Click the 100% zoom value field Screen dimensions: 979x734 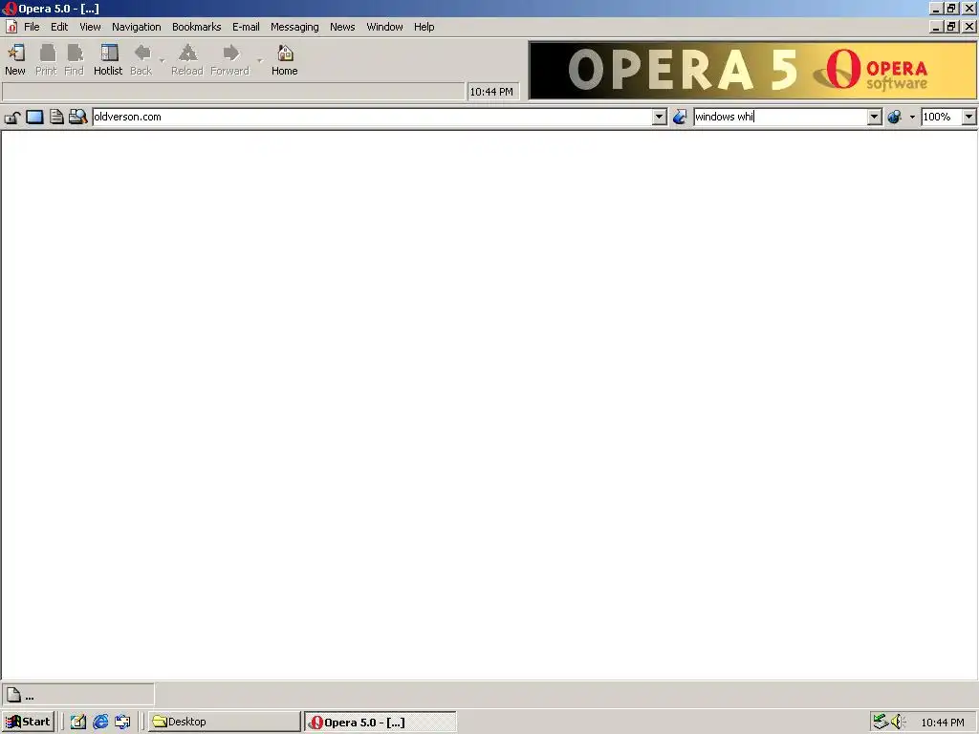click(x=942, y=117)
